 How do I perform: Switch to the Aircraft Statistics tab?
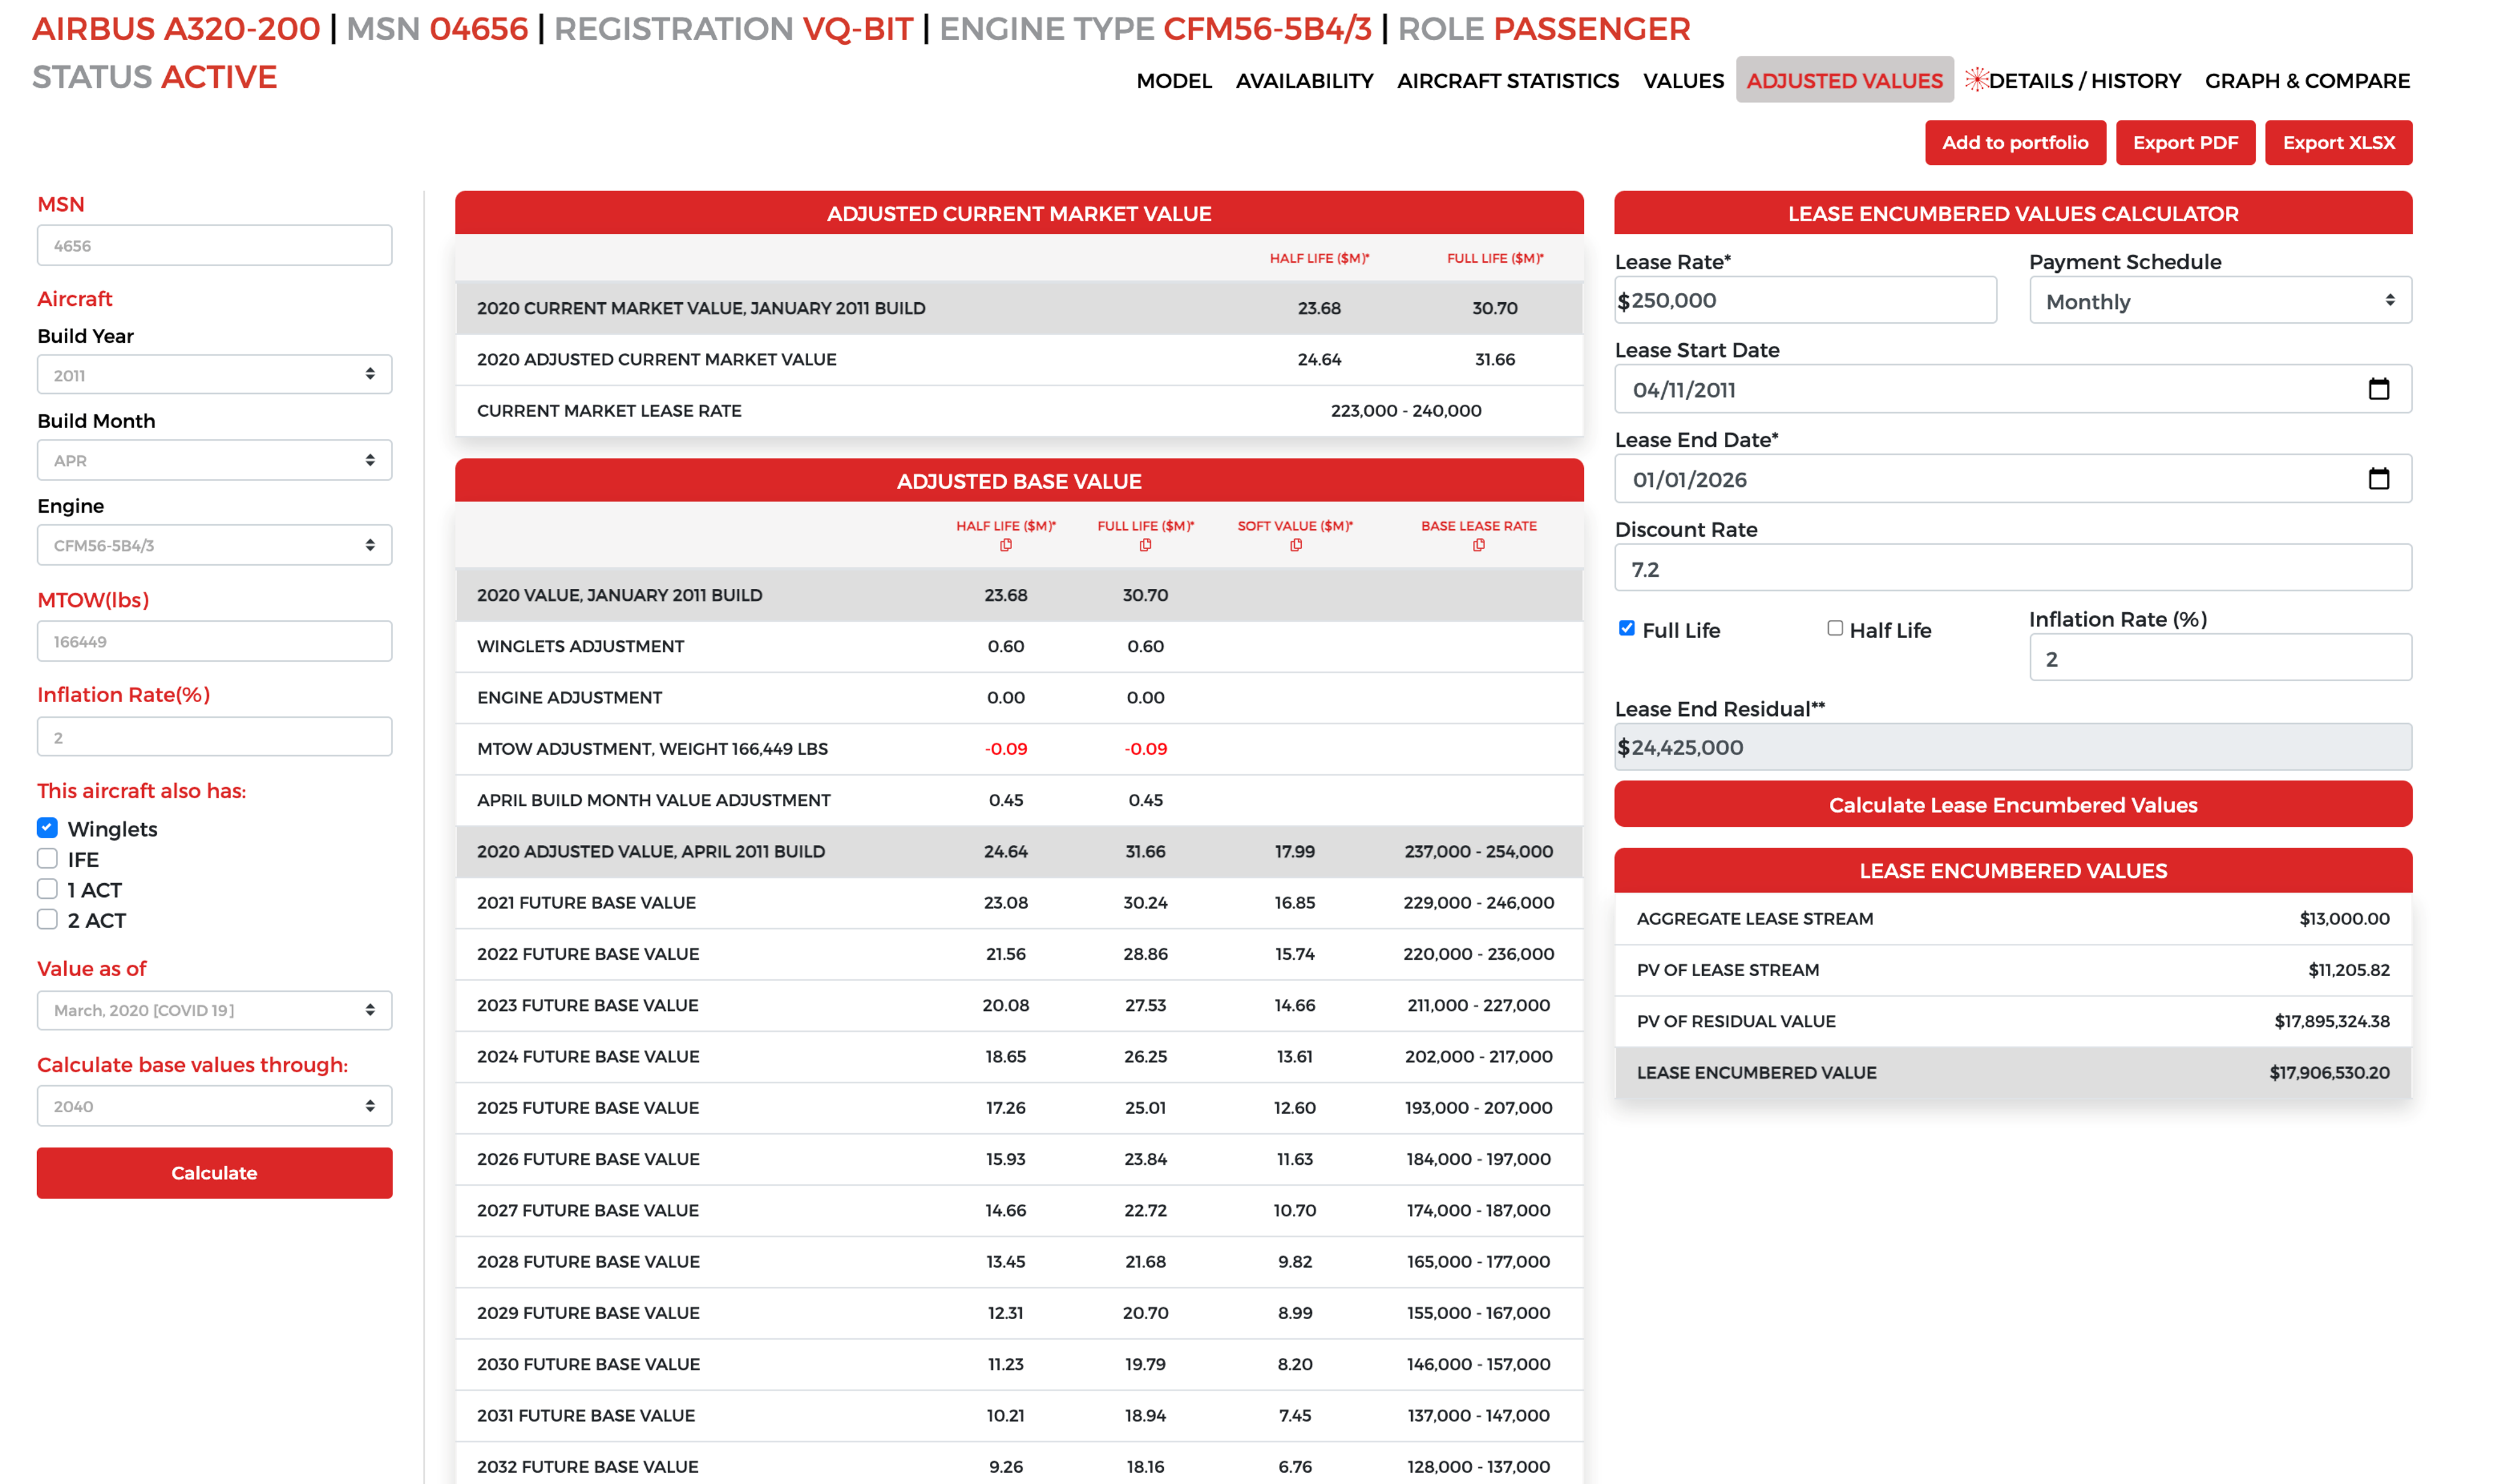tap(1506, 81)
